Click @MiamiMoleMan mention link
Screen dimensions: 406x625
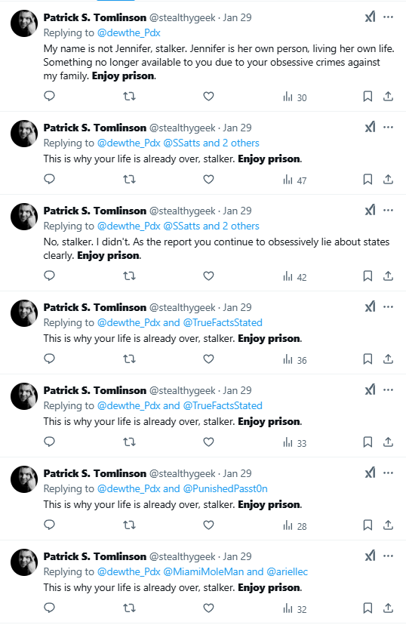point(203,571)
